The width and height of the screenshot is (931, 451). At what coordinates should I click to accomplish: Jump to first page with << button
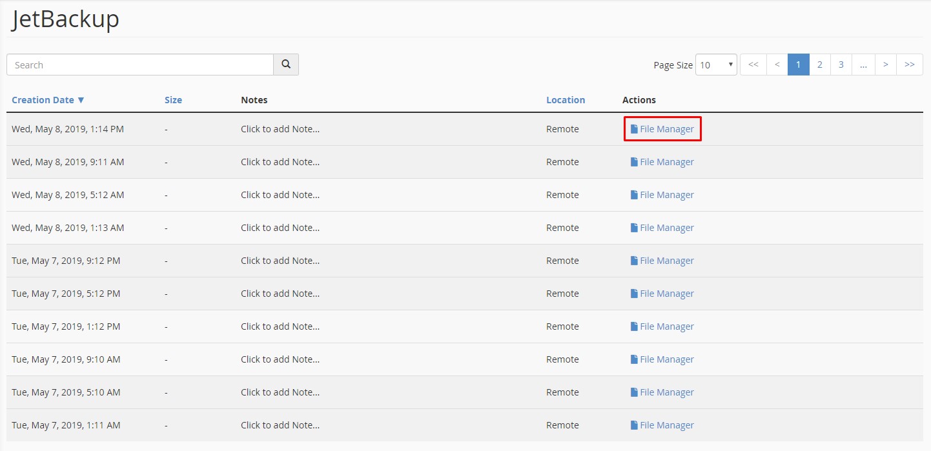pos(753,65)
